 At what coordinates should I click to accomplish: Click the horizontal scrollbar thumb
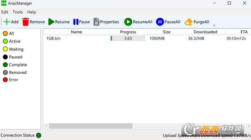(x=91, y=126)
